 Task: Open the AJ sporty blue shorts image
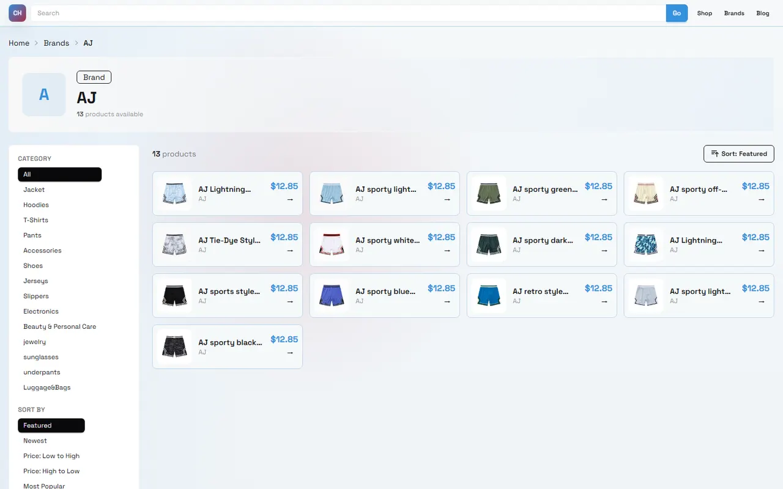coord(332,295)
